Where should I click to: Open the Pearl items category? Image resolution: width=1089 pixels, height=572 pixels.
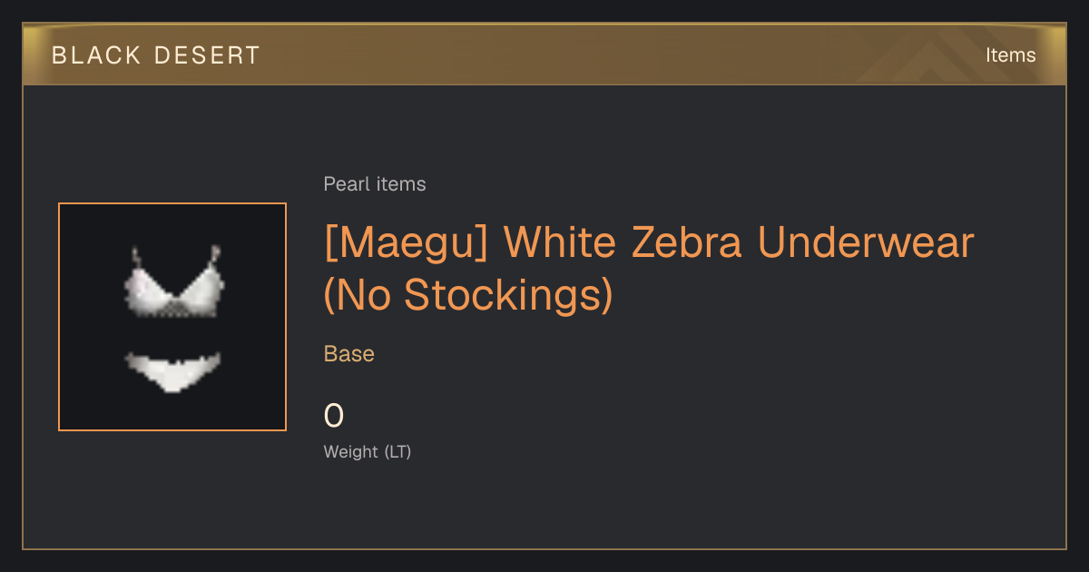(375, 184)
